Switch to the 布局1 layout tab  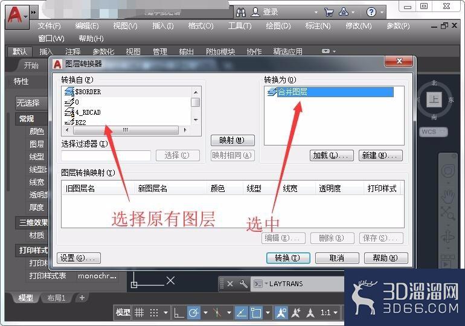click(56, 298)
